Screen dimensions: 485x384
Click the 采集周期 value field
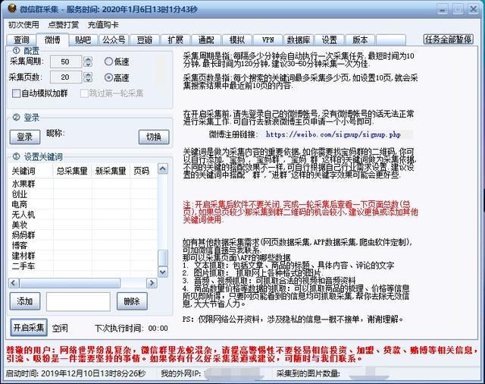coord(66,61)
